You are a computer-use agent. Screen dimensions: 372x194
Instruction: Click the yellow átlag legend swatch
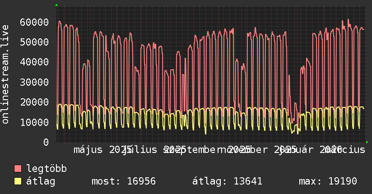pos(18,181)
